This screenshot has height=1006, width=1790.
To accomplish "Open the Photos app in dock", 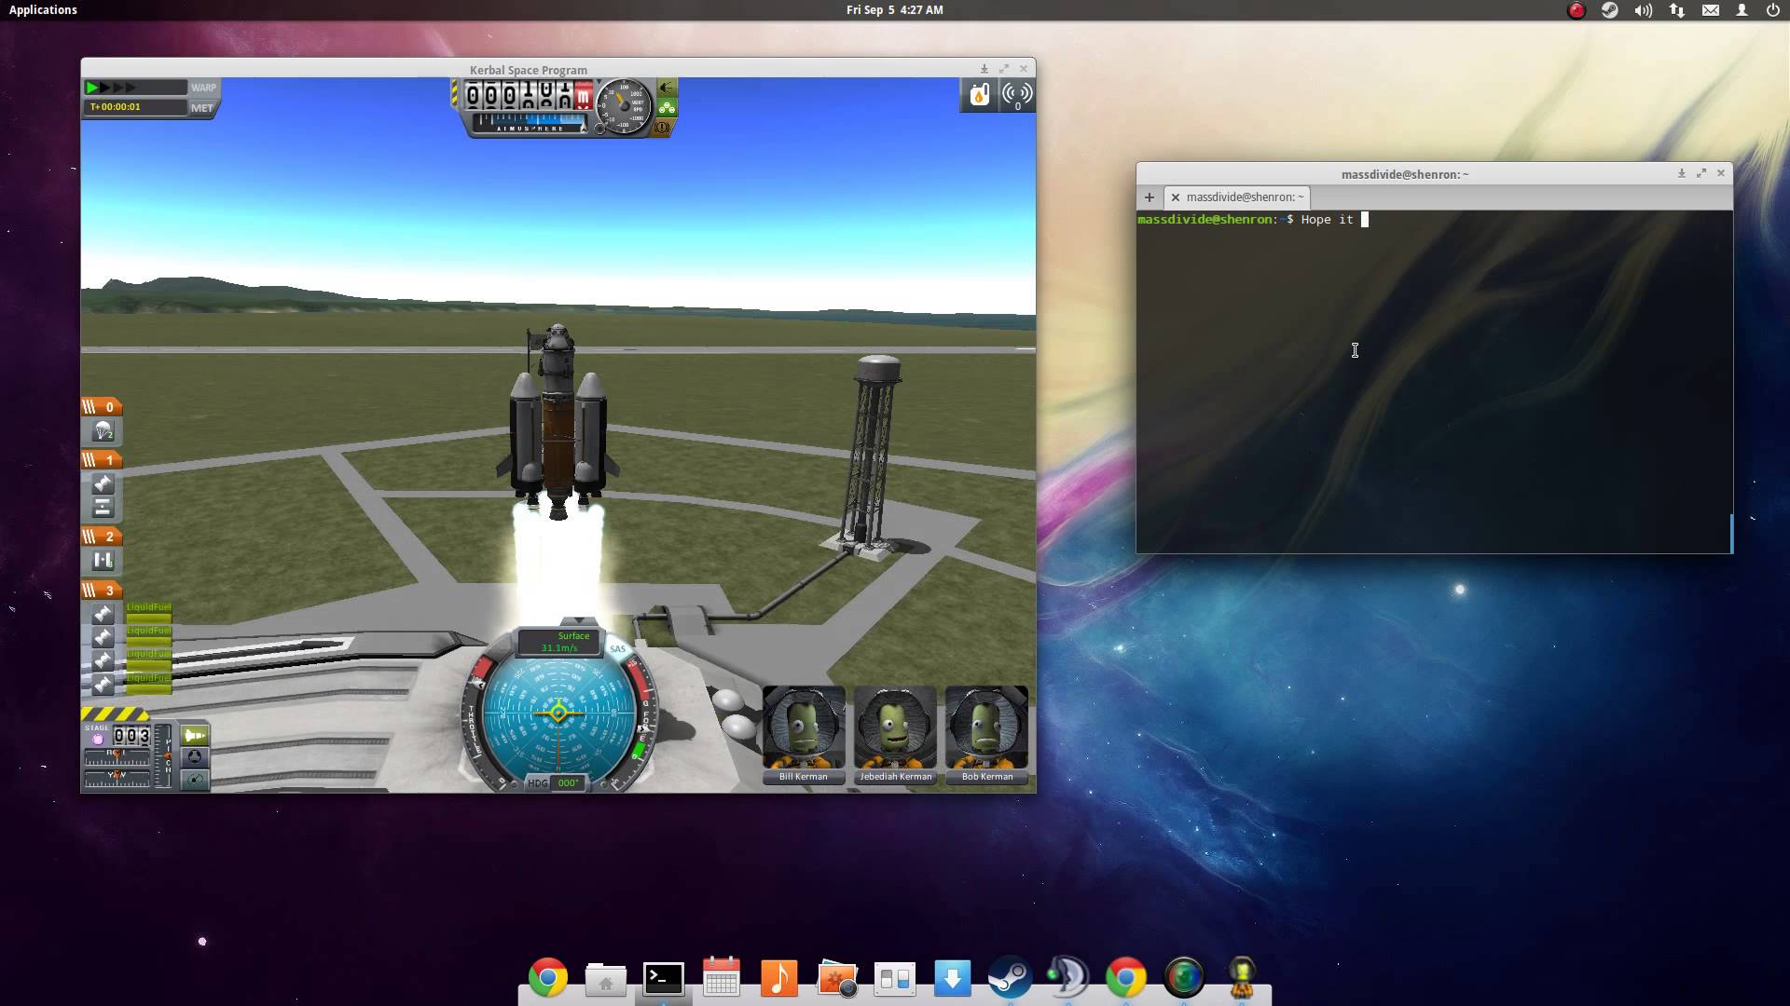I will point(837,980).
